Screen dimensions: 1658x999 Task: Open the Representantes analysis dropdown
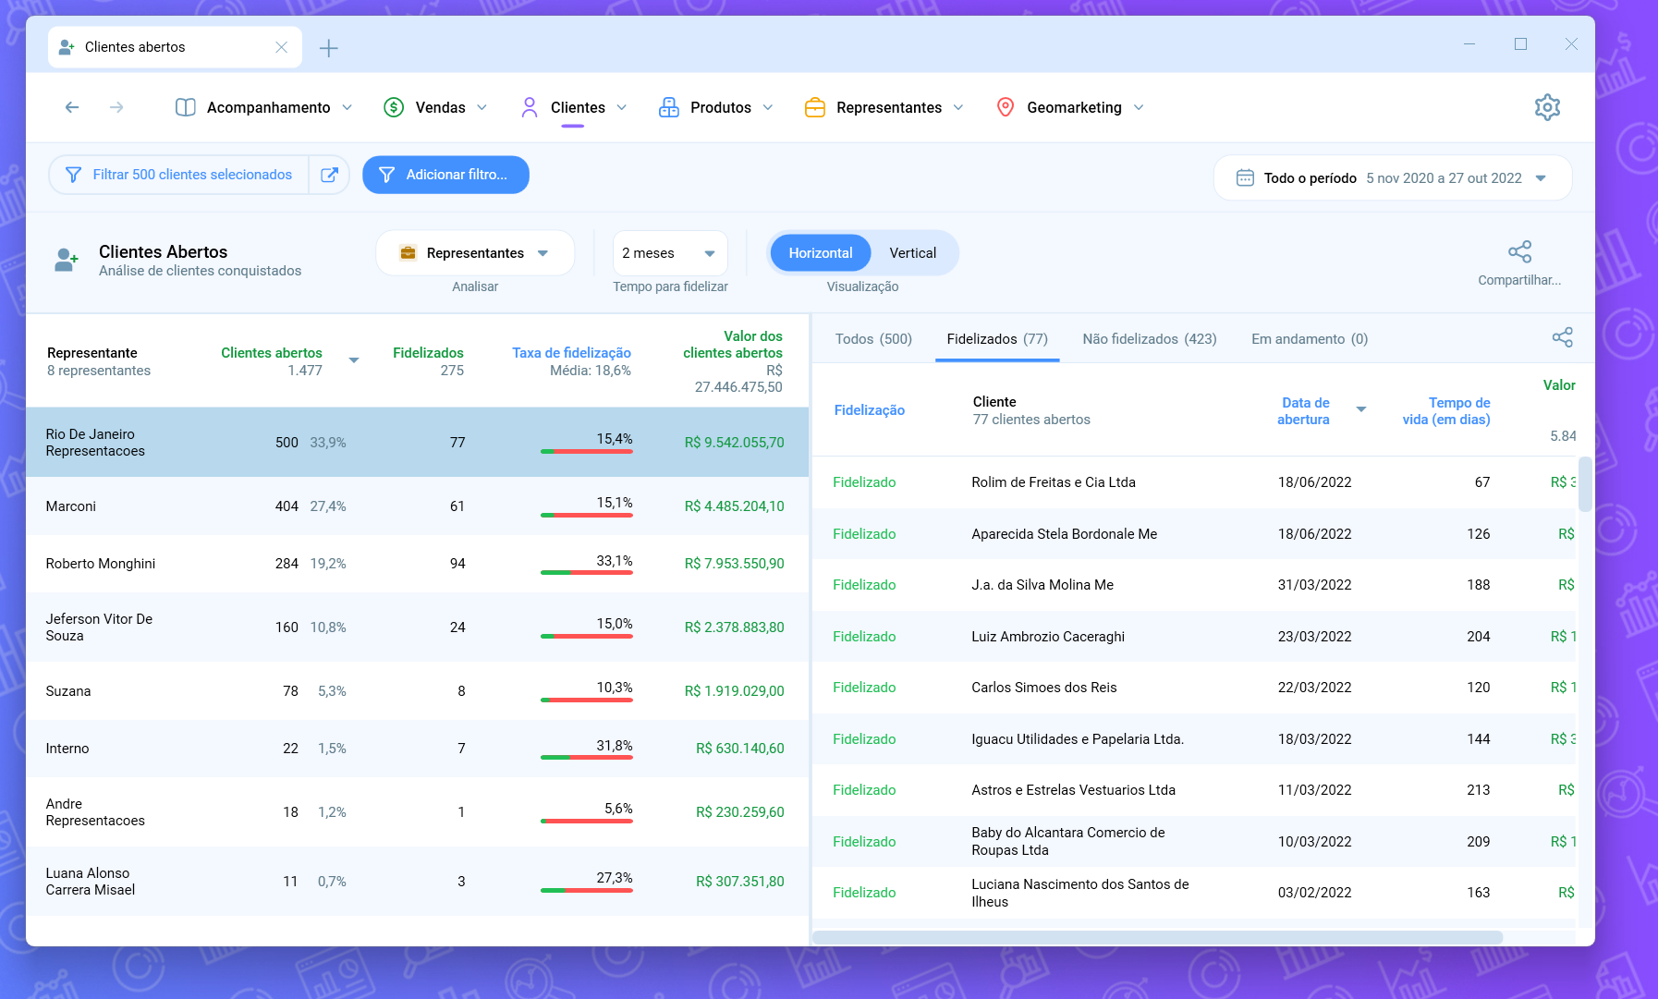pos(474,253)
